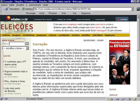
Task: Select the notícias tab
Action: pos(6,35)
